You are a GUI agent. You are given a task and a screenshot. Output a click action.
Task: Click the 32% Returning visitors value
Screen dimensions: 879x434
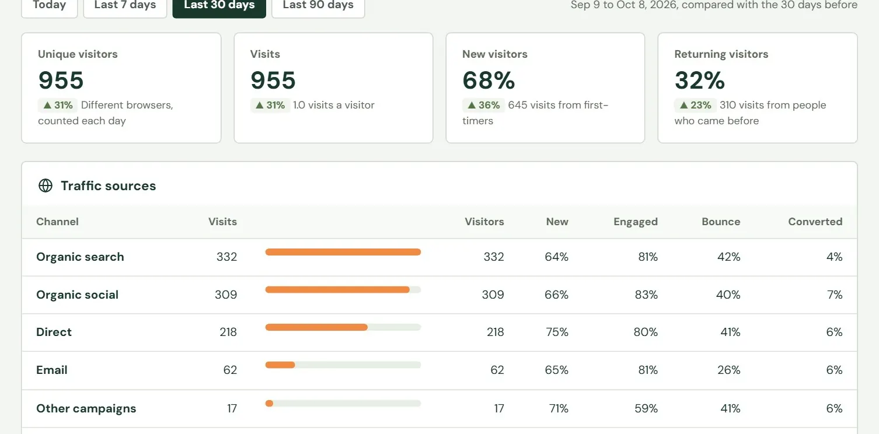click(x=700, y=80)
